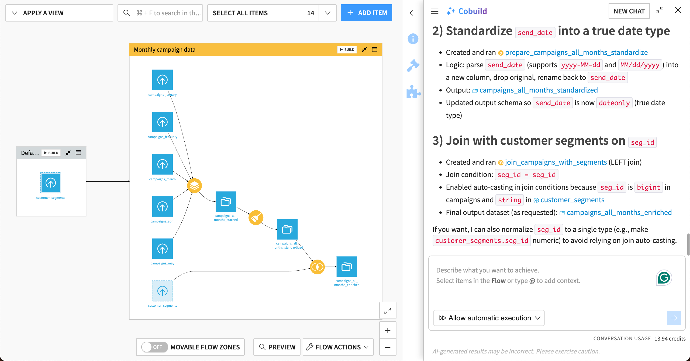Expand Allow automatic execution dropdown
690x361 pixels.
pos(489,318)
